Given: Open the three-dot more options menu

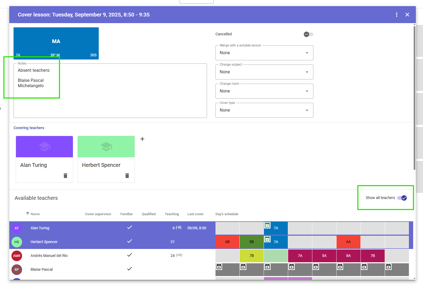Looking at the screenshot, I should (396, 15).
